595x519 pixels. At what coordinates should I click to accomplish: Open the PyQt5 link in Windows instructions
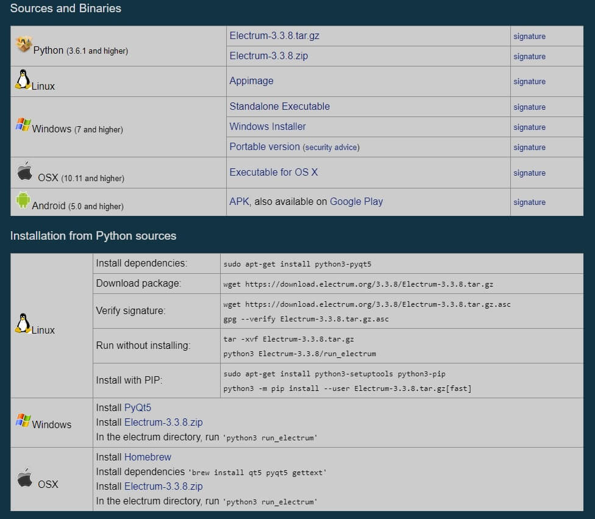(138, 408)
